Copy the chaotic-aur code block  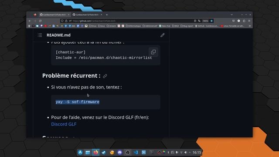[153, 52]
